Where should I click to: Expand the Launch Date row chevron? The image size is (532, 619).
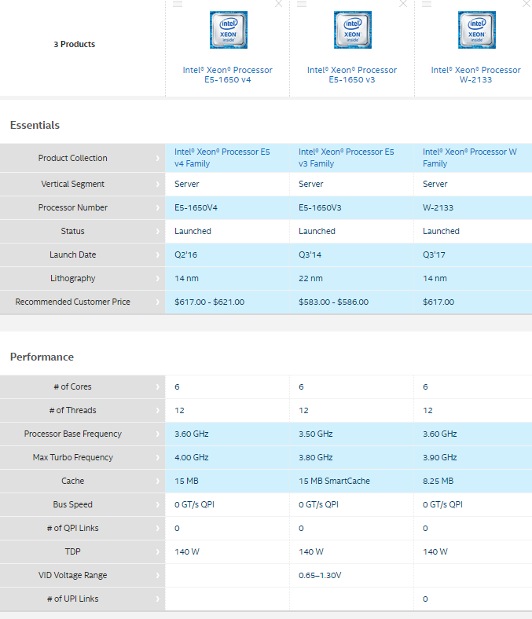158,255
